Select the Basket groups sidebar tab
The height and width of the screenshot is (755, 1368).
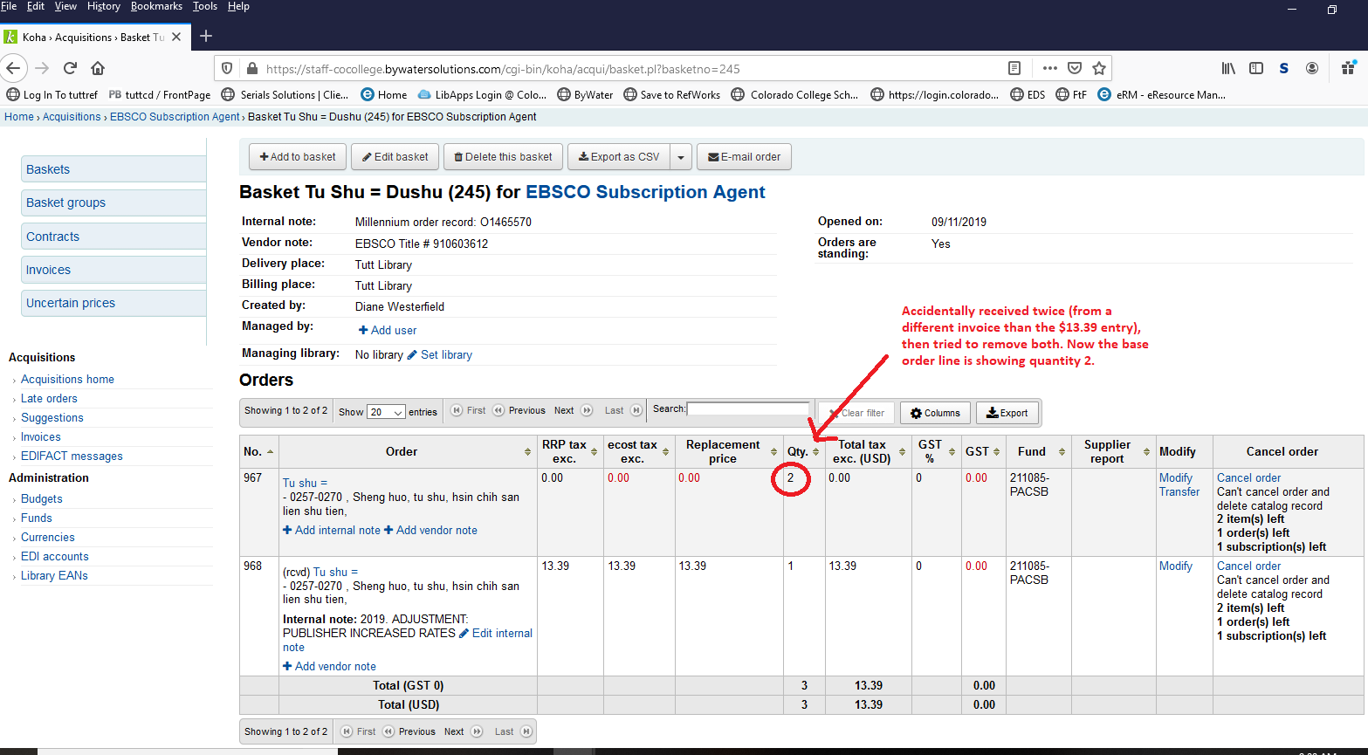65,202
